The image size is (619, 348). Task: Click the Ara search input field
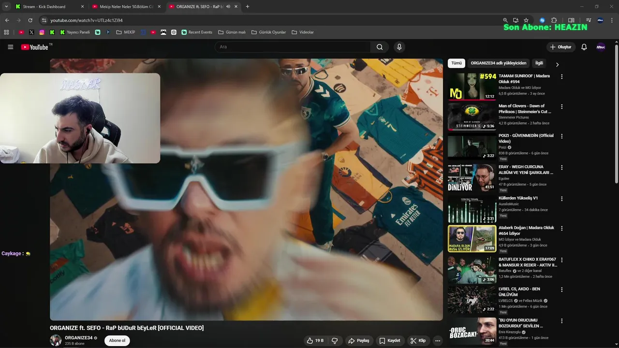pyautogui.click(x=293, y=47)
